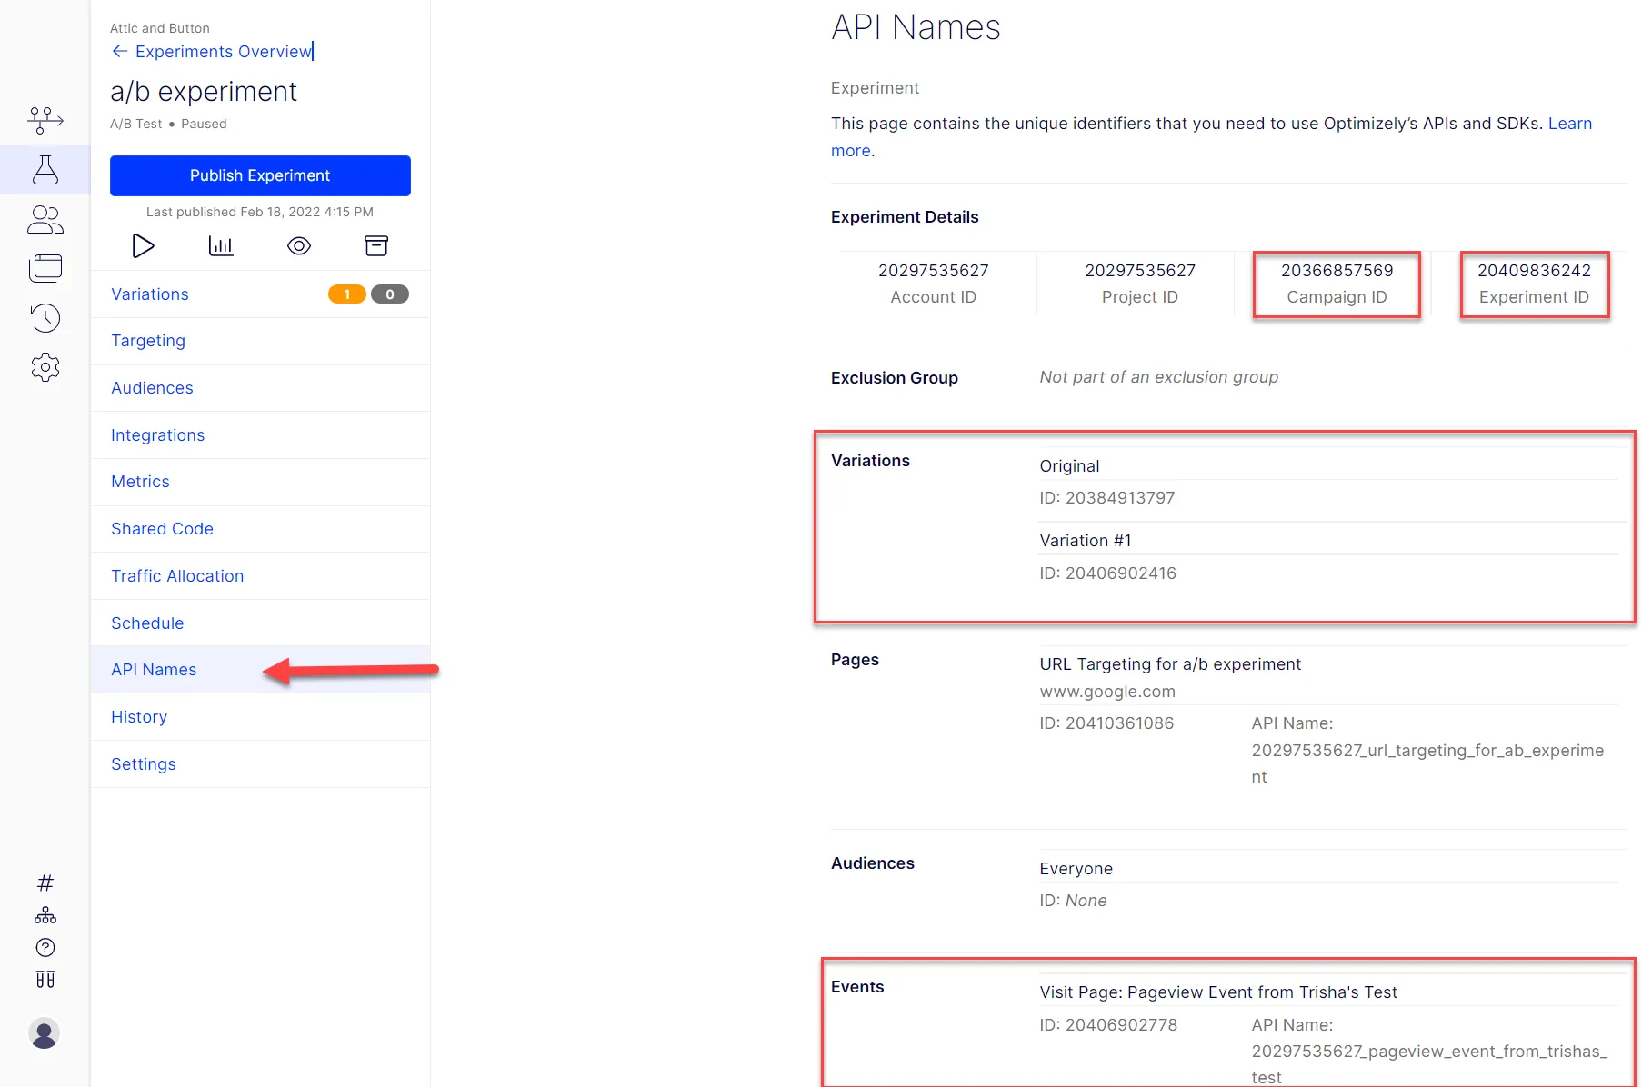Click 'Visit Page: Pageview Event from Trisha's Test'
Image resolution: width=1642 pixels, height=1087 pixels.
tap(1218, 992)
